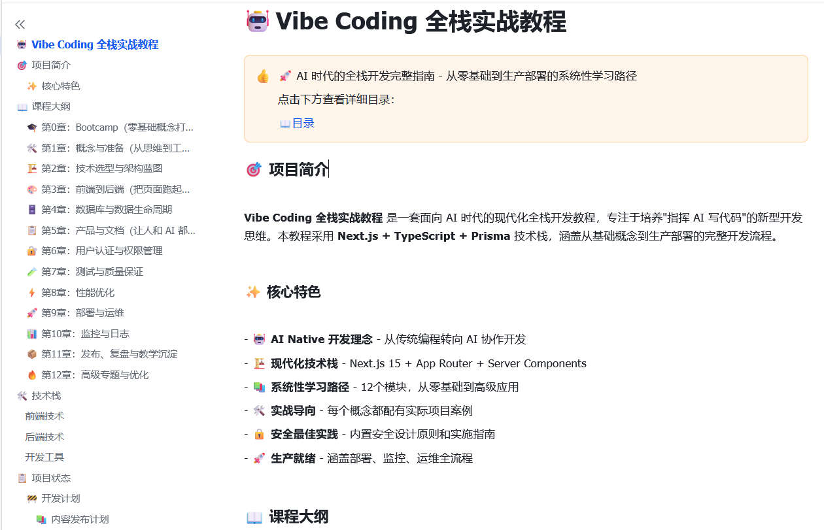The width and height of the screenshot is (824, 530).
Task: Open 第4章: 数据库与数据生命周期 entry
Action: pyautogui.click(x=107, y=210)
